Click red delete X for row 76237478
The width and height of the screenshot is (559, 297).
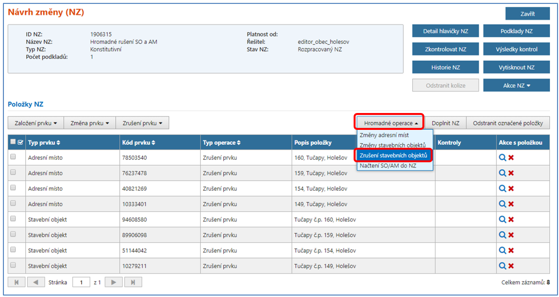coord(511,173)
